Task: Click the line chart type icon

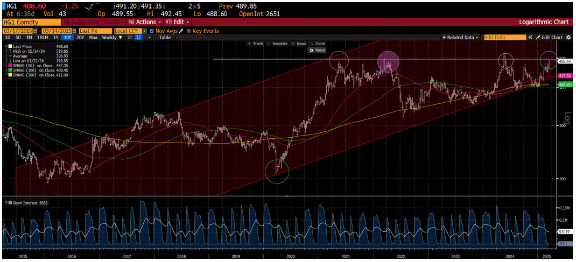Action: coord(130,38)
